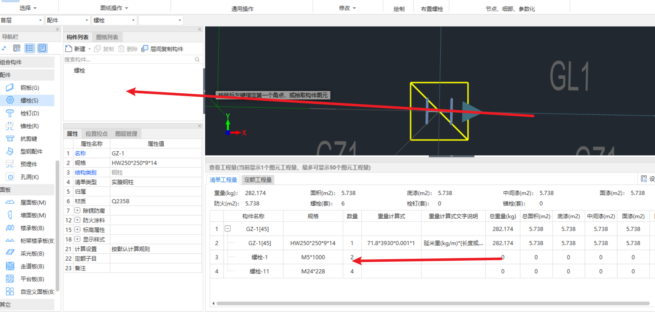Click the search magnifier icon

tap(197, 59)
